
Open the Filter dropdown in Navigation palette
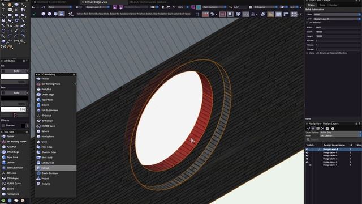pos(341,135)
